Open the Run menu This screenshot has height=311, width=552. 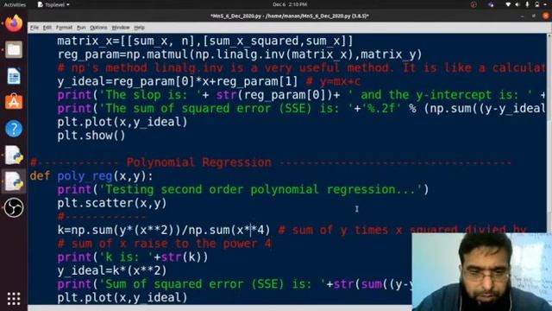point(81,28)
